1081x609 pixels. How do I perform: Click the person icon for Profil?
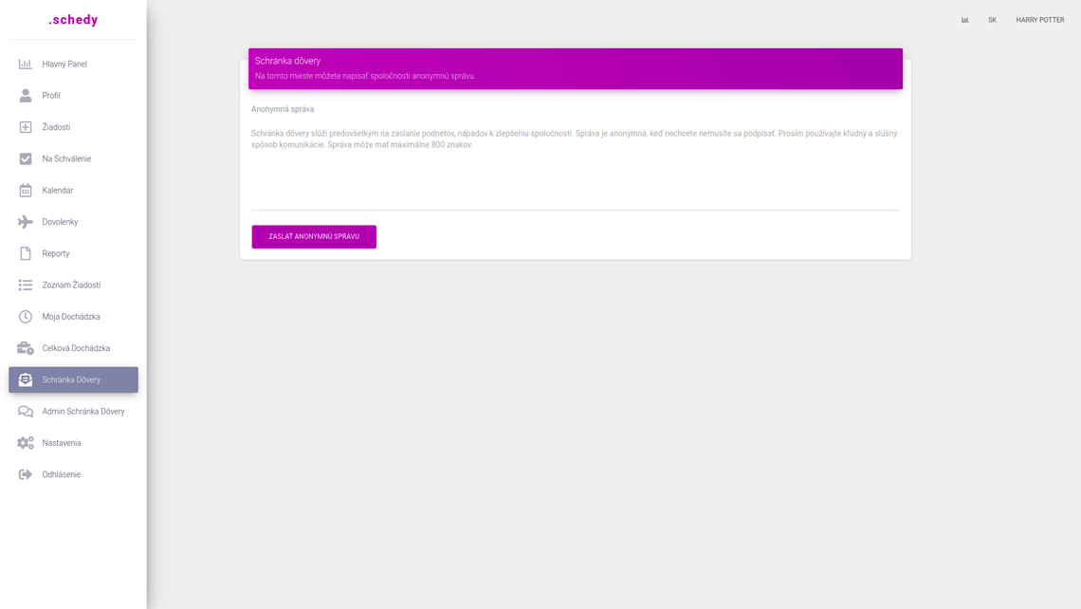(x=26, y=96)
